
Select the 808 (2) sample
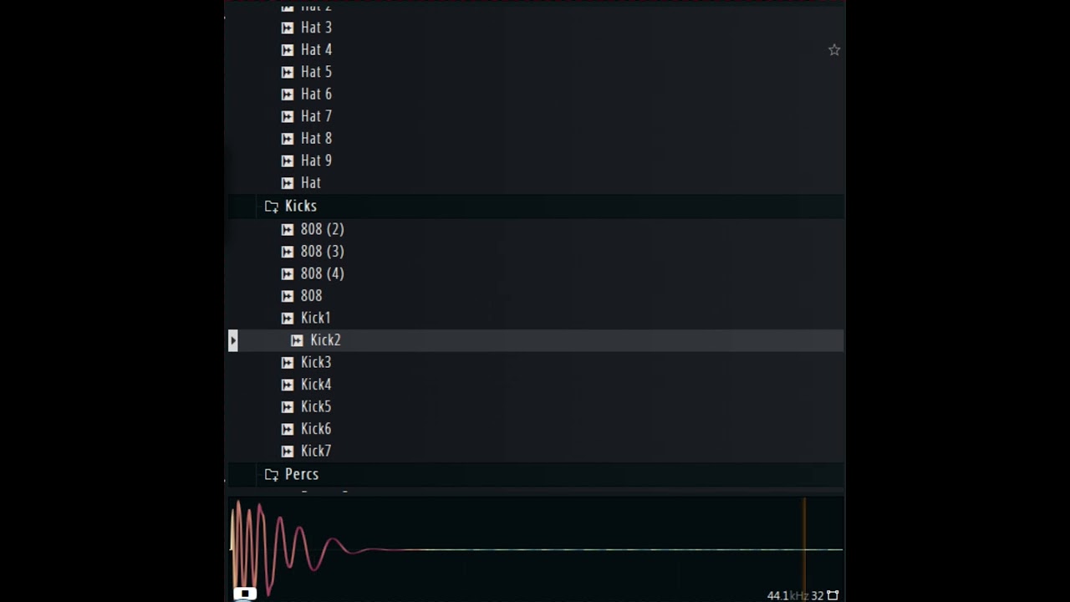coord(323,229)
